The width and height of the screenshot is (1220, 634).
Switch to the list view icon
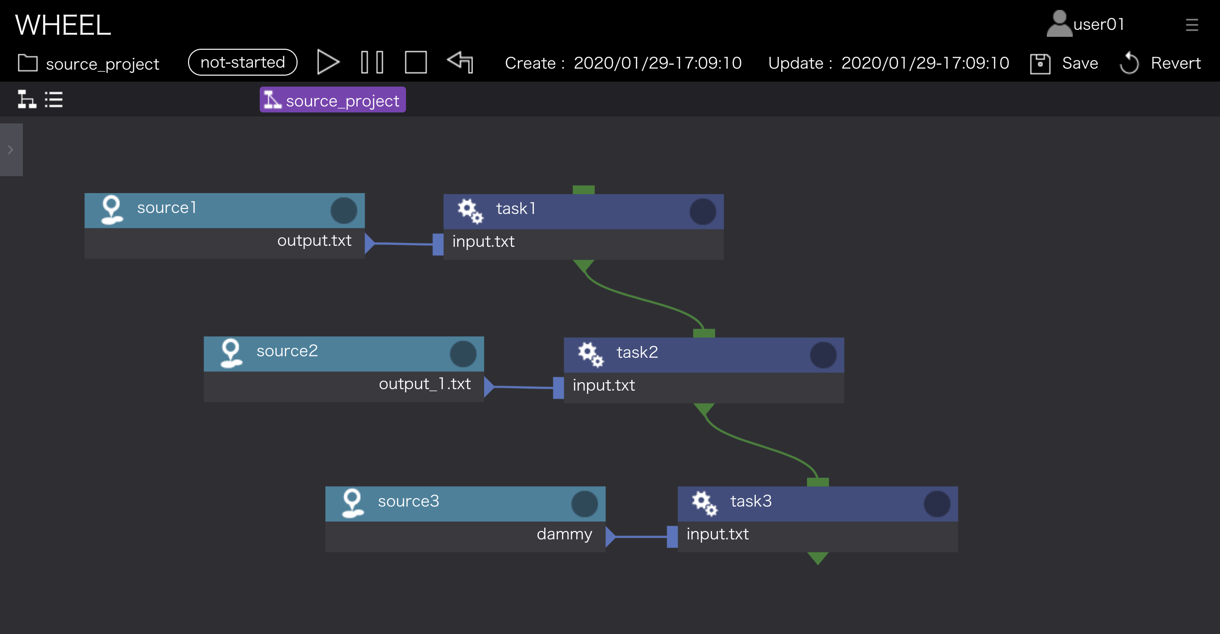(x=54, y=100)
